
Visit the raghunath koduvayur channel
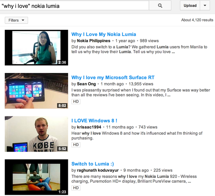pos(98,170)
